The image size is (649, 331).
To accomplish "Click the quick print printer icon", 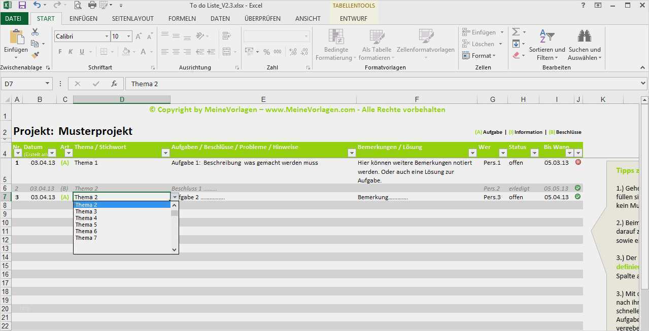I will click(92, 6).
